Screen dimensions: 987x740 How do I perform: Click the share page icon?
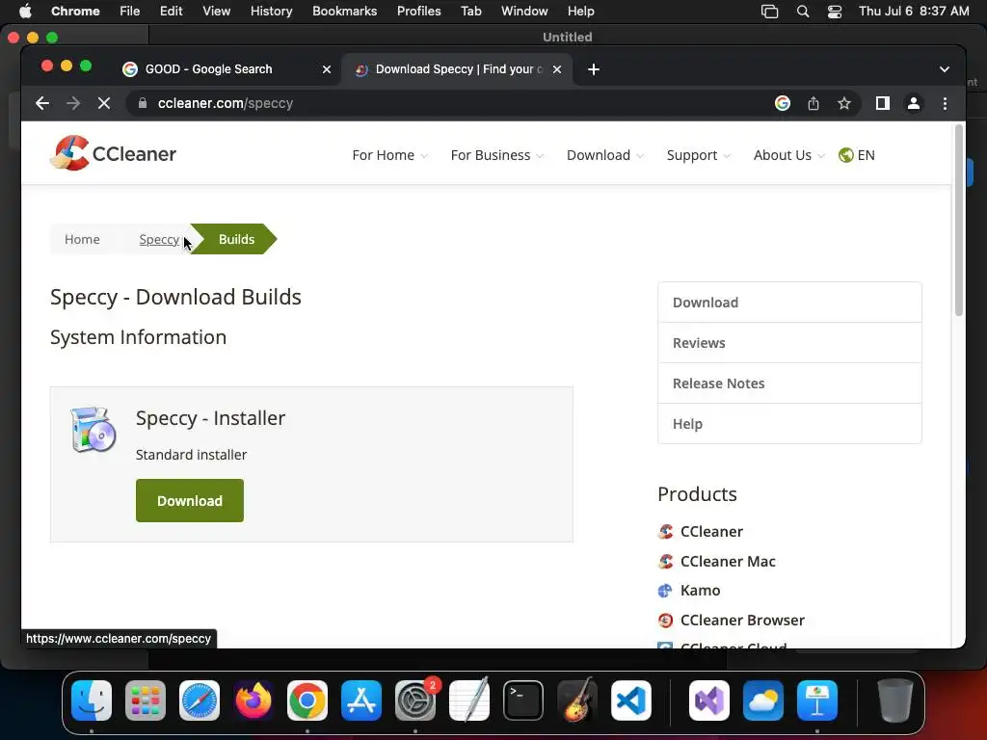[814, 103]
